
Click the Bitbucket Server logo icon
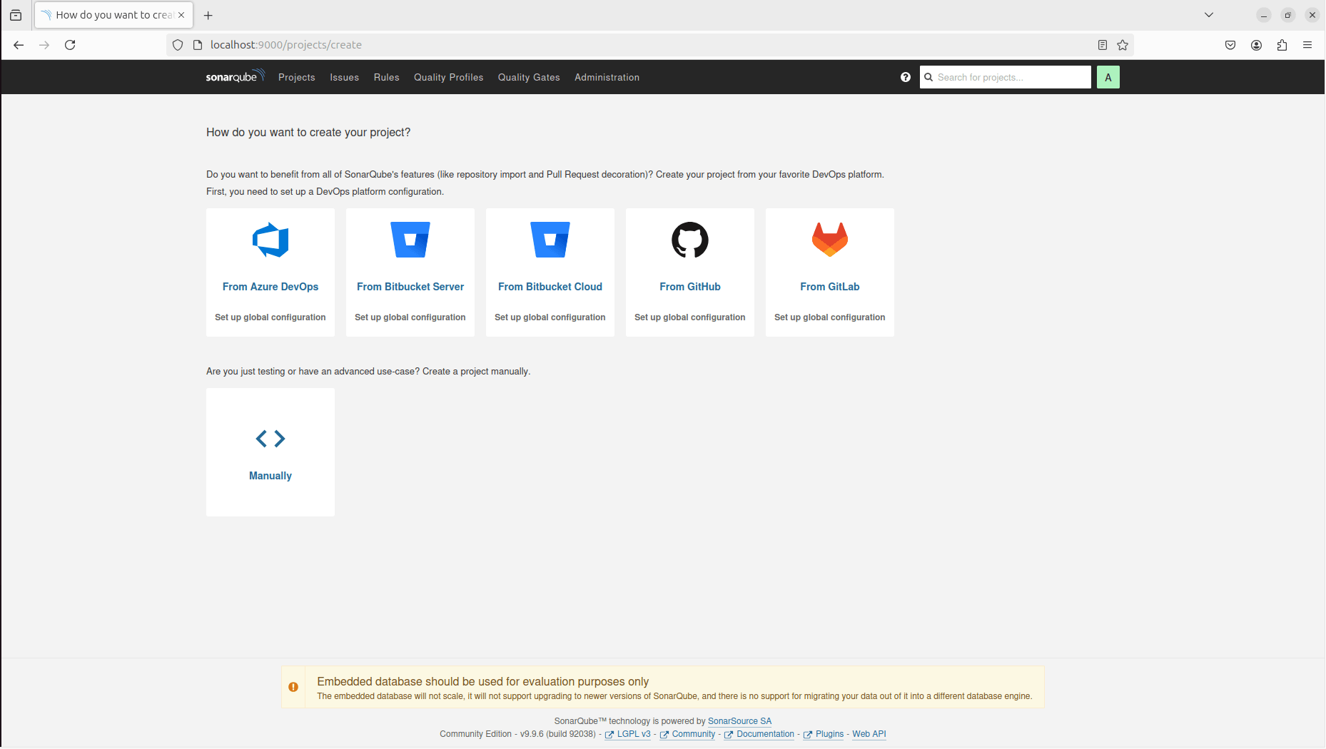pyautogui.click(x=410, y=240)
